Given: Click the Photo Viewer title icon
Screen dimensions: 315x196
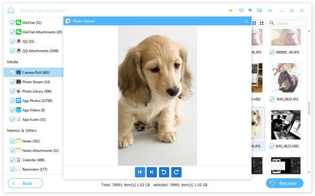Looking at the screenshot, I should click(68, 21).
